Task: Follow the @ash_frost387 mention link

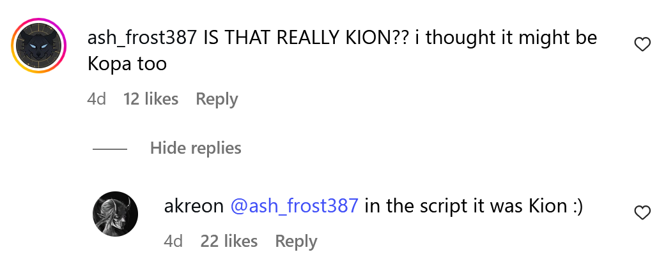Action: pos(294,206)
